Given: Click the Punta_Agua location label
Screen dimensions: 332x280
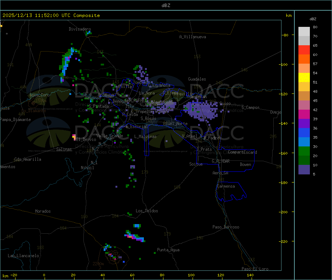Looking at the screenshot, I should click(x=168, y=250).
